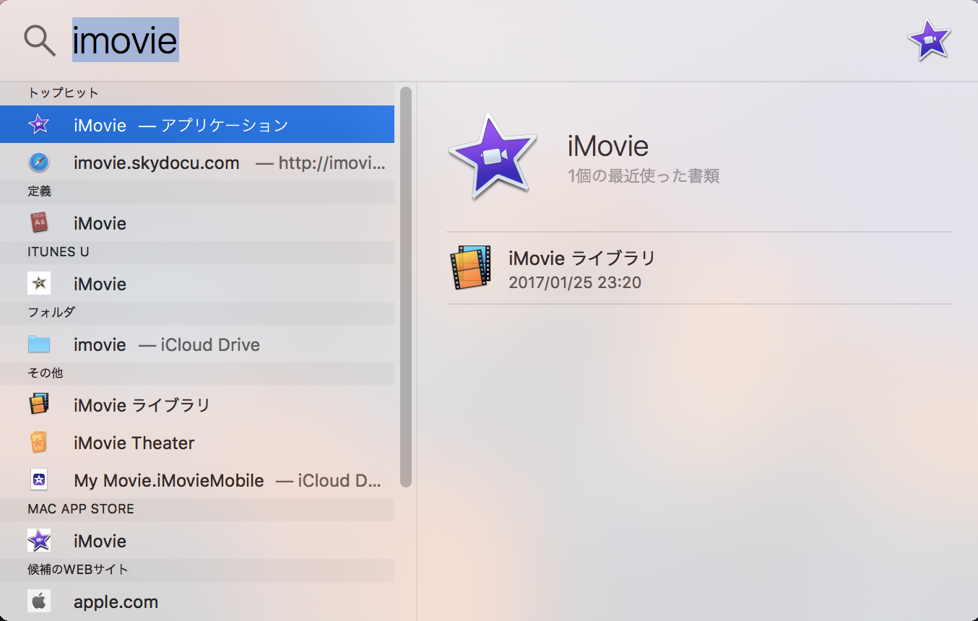Select iMovie ライブラリ in the results list
Screen dimensions: 978x621
coord(197,404)
